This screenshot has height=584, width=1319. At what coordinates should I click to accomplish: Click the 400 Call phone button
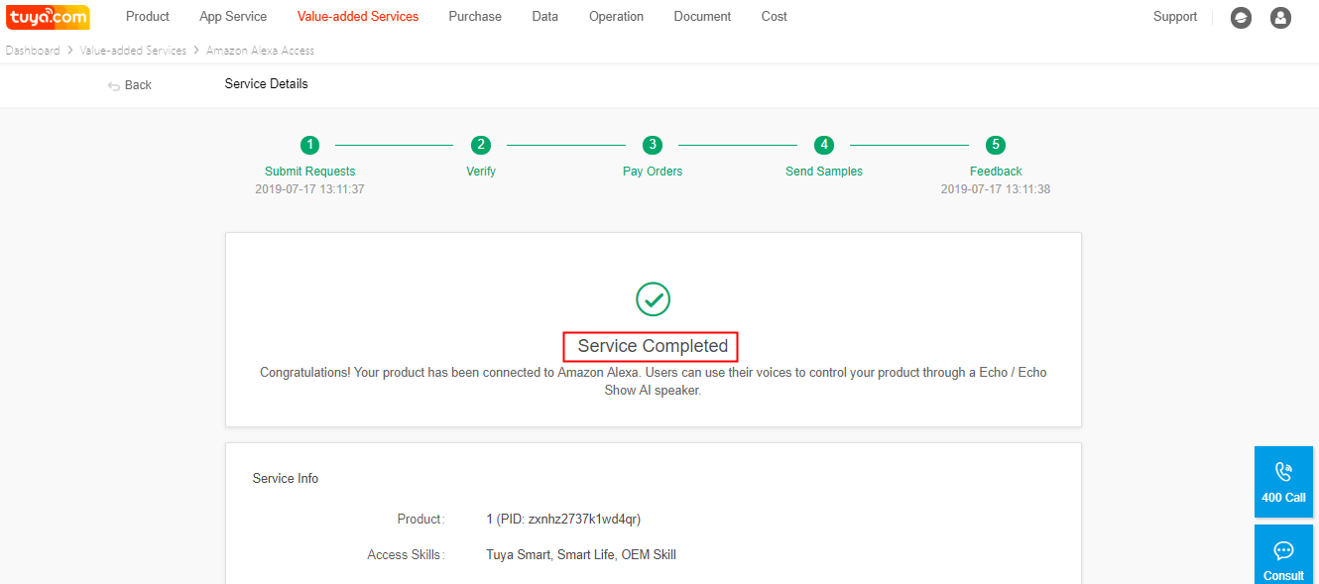1283,482
